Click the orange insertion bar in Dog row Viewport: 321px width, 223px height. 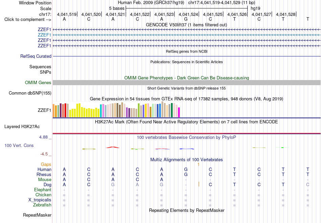pos(199,184)
